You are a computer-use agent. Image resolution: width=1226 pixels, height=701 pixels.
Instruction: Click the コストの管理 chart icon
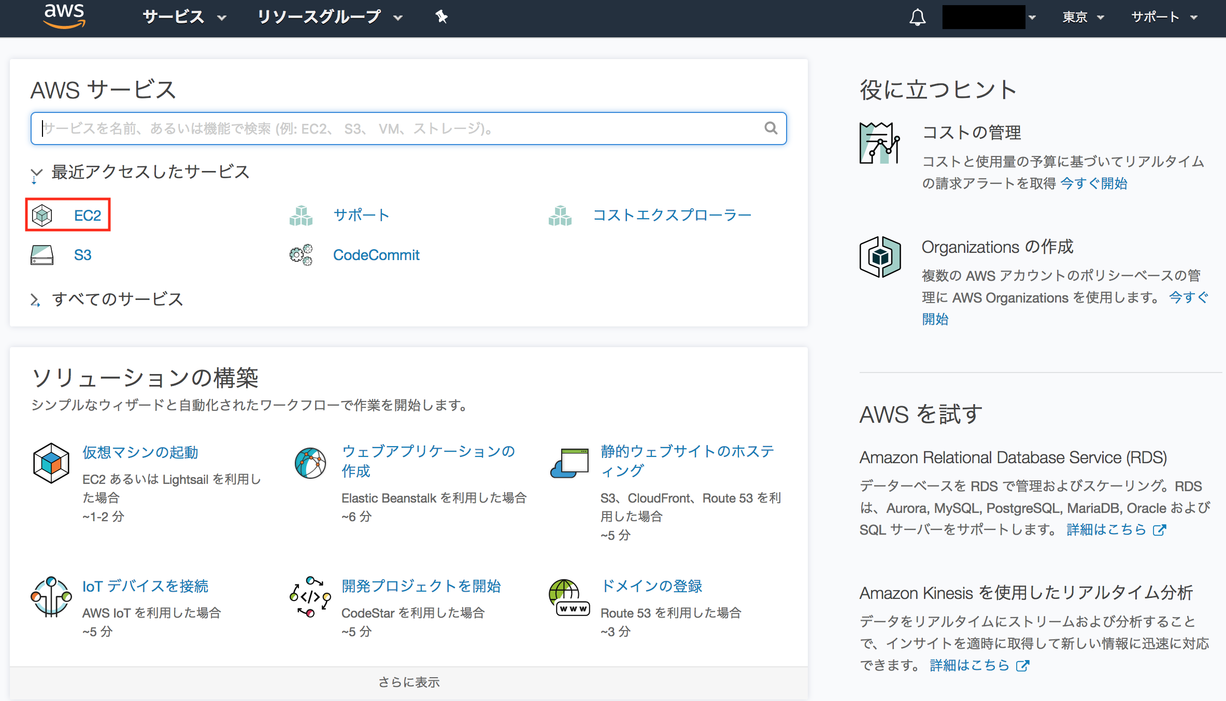880,143
